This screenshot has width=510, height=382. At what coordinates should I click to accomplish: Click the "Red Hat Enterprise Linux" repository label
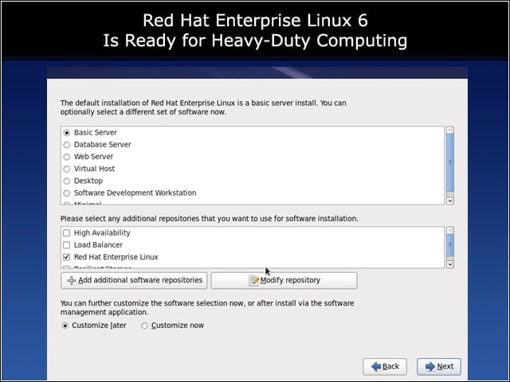click(116, 257)
